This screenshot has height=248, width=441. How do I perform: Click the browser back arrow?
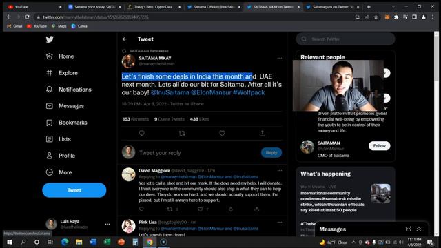[9, 17]
